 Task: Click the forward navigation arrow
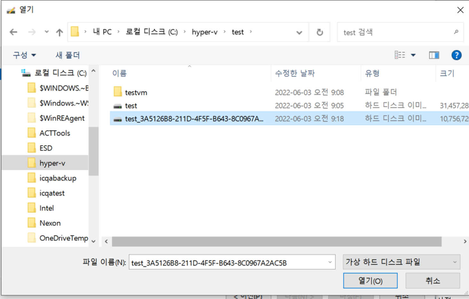pyautogui.click(x=32, y=32)
